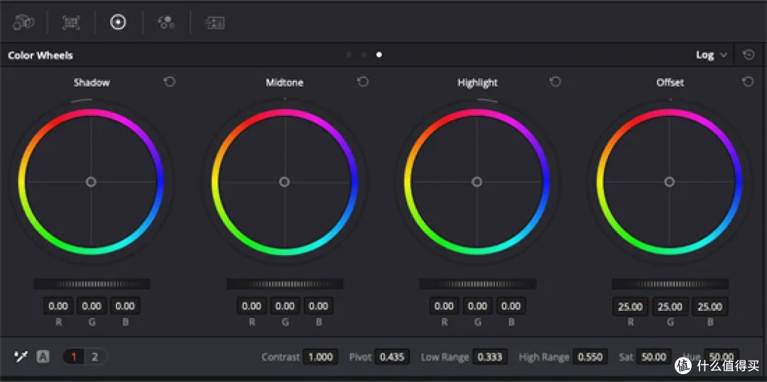Select the Color Wheels palette icon
This screenshot has height=382, width=767.
tap(118, 23)
